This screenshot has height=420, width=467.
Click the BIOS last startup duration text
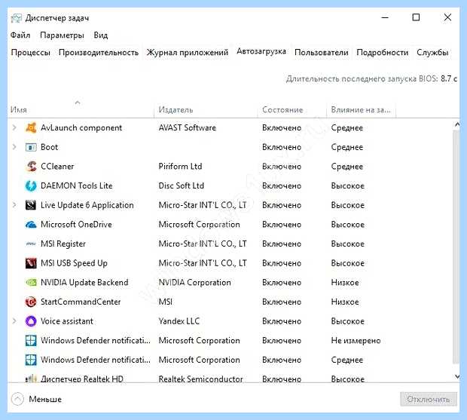371,78
